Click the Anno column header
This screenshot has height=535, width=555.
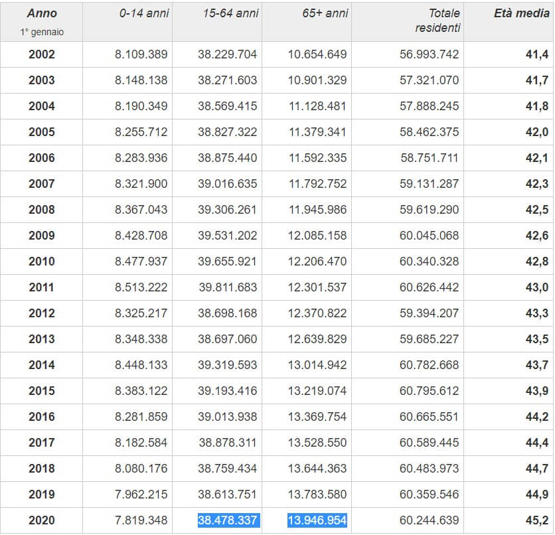(x=42, y=13)
